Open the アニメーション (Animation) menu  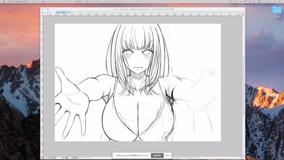pyautogui.click(x=55, y=1)
